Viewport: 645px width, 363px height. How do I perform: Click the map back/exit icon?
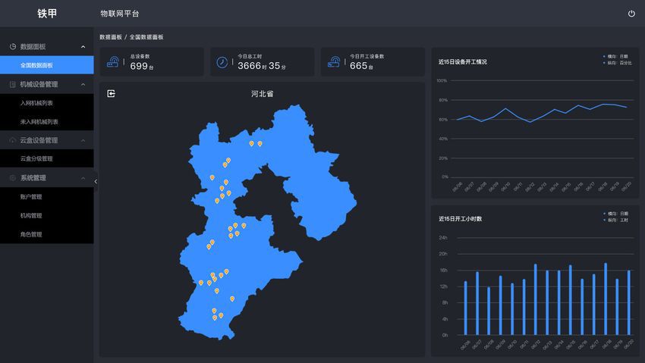[x=112, y=94]
